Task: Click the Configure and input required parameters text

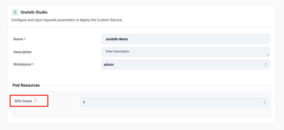Action: (x=67, y=20)
